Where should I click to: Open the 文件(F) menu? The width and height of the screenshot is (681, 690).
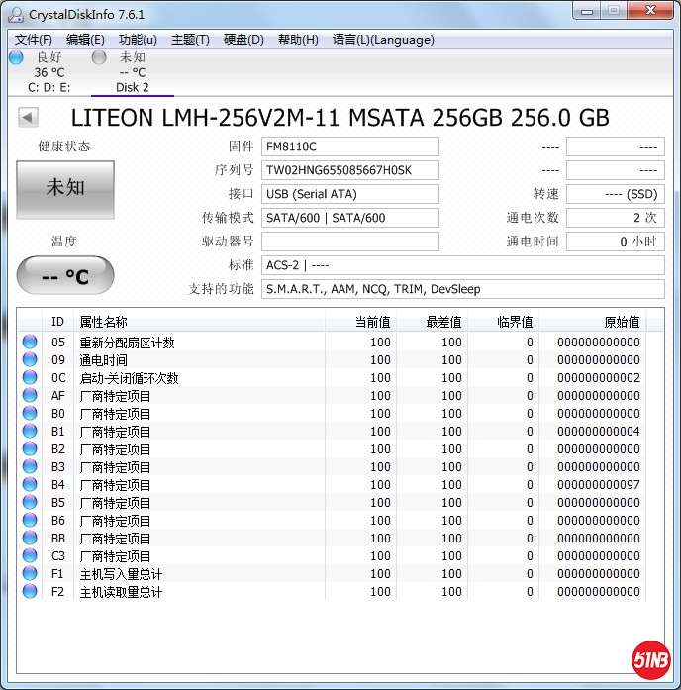34,40
